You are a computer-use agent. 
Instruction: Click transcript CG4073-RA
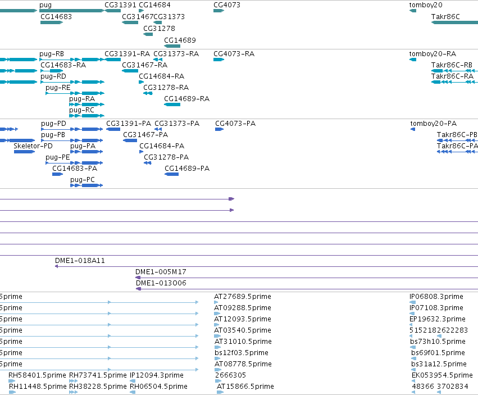(234, 54)
